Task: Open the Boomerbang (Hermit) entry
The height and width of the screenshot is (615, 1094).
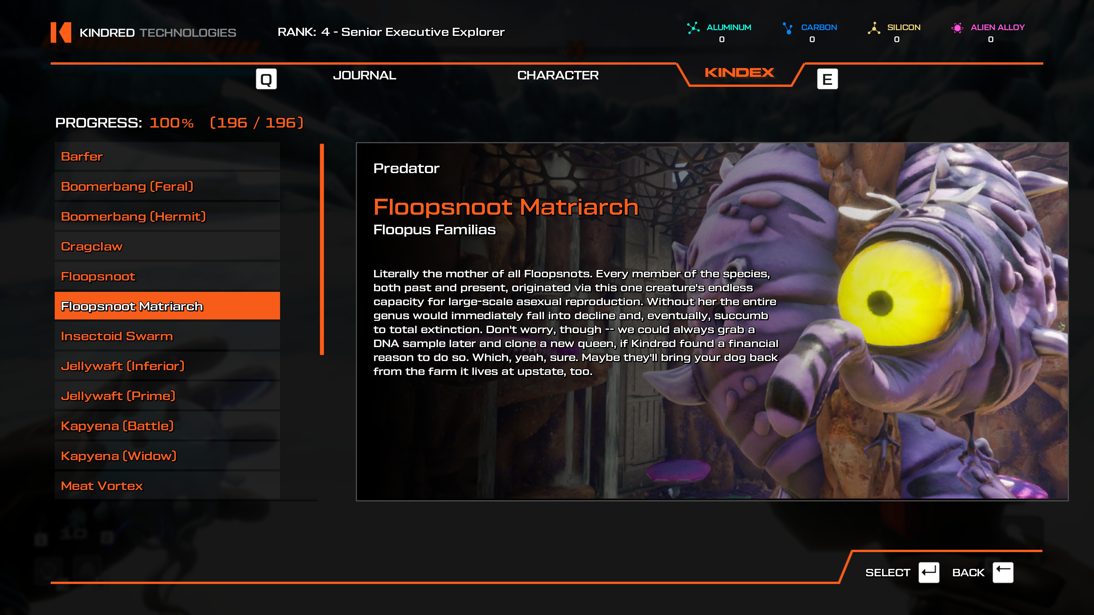Action: click(167, 216)
